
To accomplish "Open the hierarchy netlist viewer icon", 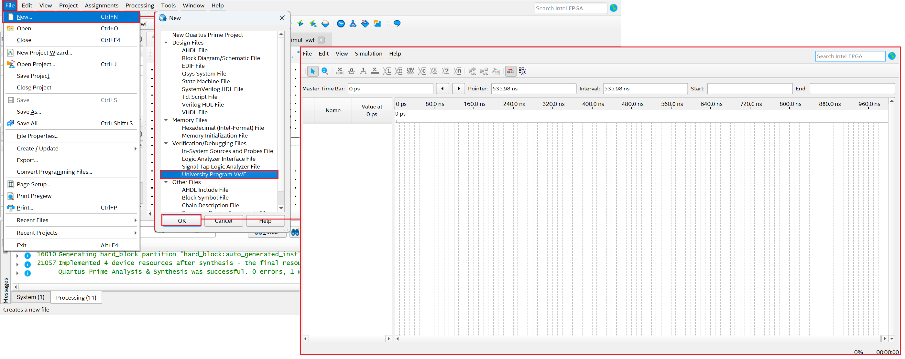I will 353,24.
